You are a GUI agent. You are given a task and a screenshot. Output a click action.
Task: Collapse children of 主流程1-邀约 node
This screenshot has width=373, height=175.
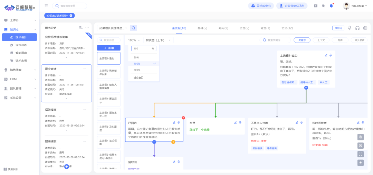pyautogui.click(x=306, y=87)
